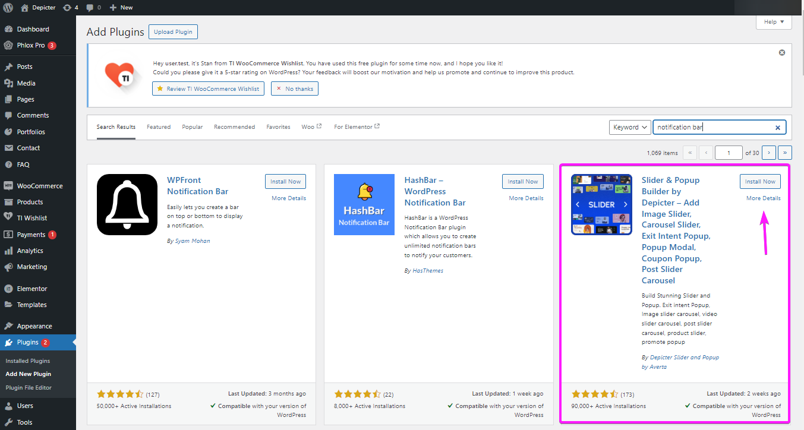Open the Depicter site home icon
The height and width of the screenshot is (430, 804).
(x=24, y=8)
